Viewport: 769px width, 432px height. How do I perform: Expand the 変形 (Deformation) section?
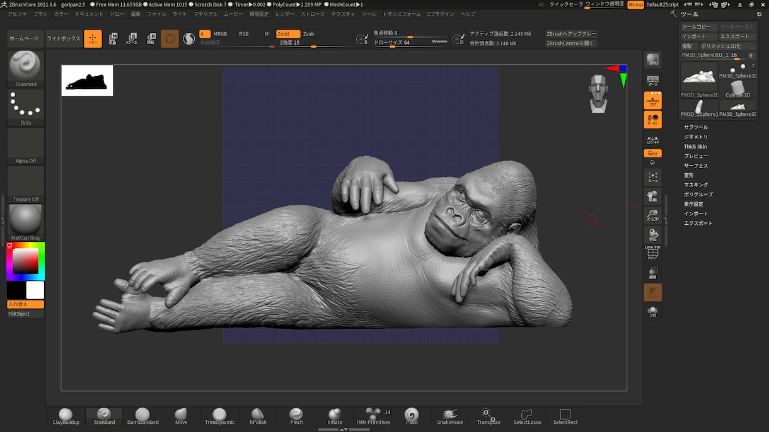[689, 175]
